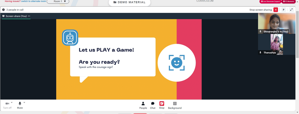This screenshot has width=299, height=114.
Task: Open the DEMO MATERIAL folder button
Action: 129,2
